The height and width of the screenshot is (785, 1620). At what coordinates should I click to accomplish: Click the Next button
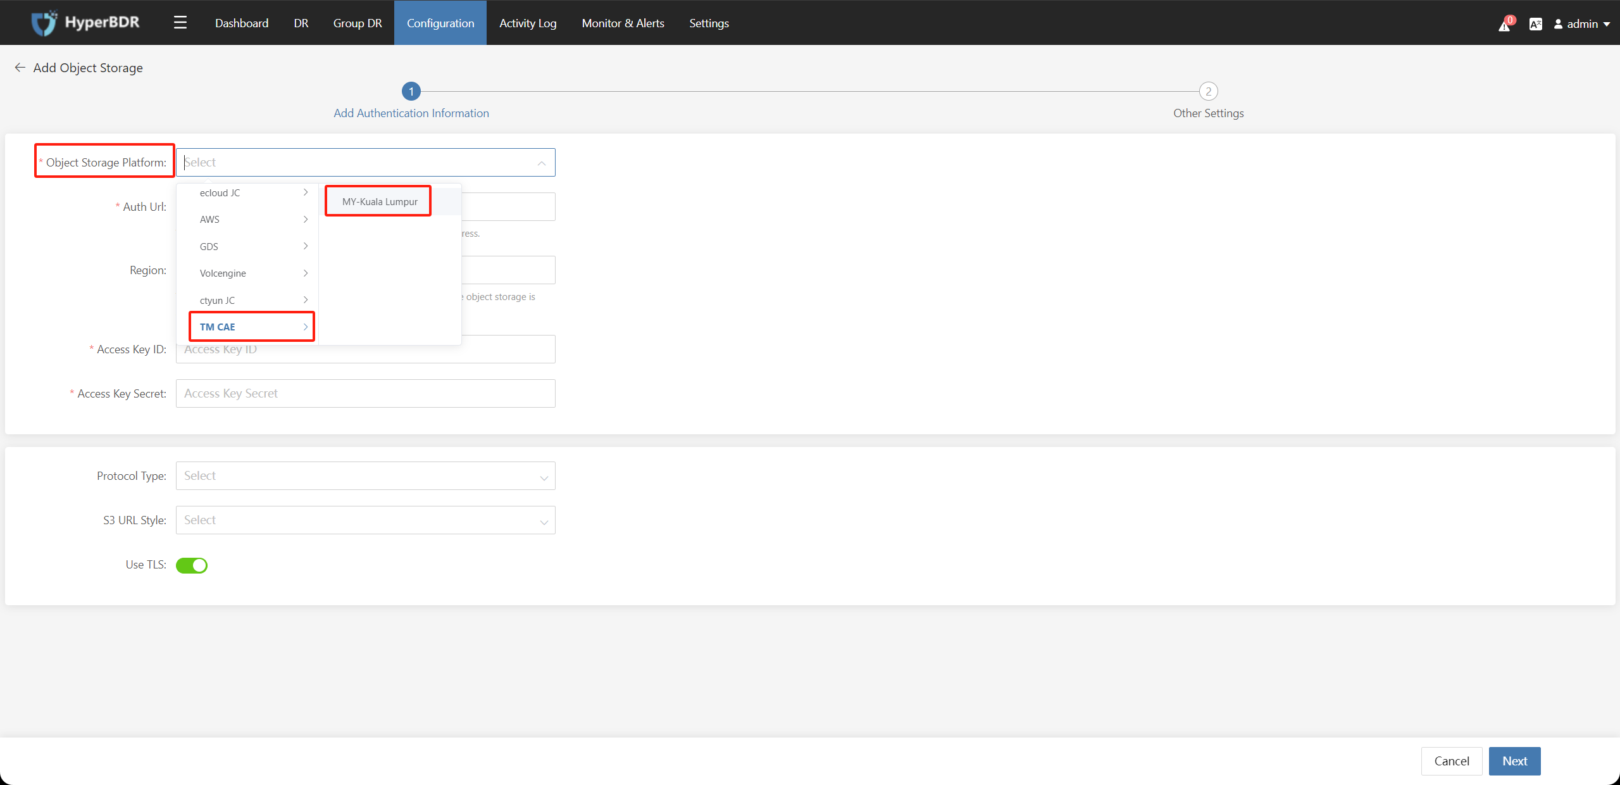tap(1514, 761)
